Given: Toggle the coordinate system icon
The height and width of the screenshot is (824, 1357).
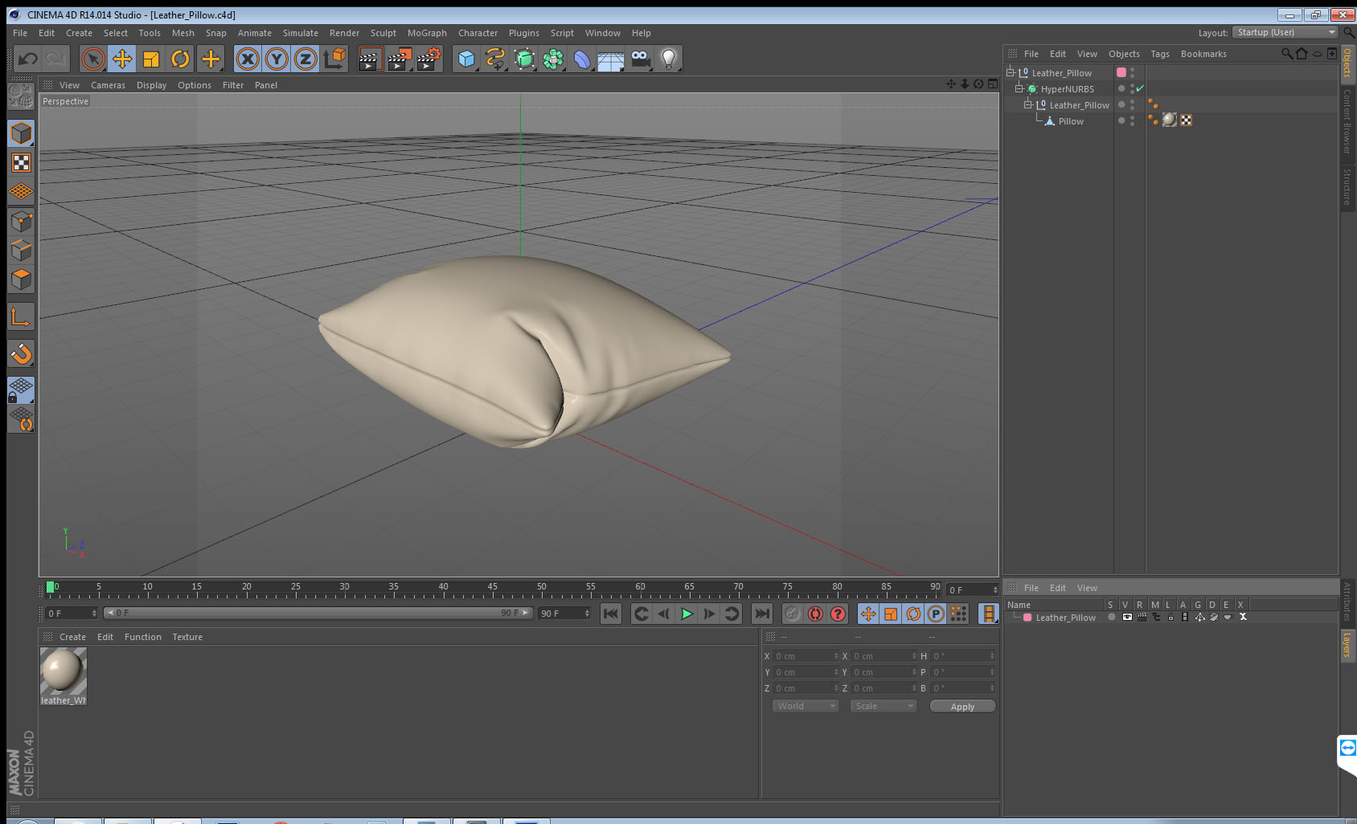Looking at the screenshot, I should pos(334,59).
